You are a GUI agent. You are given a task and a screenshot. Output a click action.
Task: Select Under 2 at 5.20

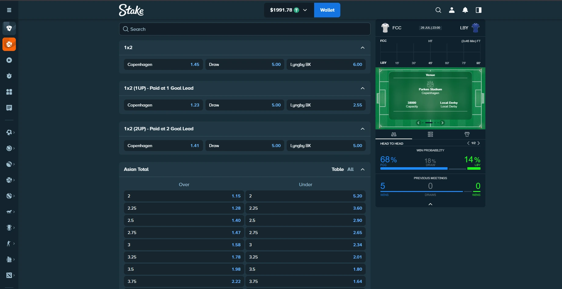coord(306,196)
